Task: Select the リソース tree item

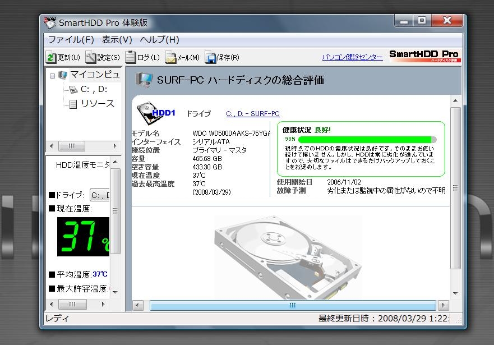Action: tap(98, 104)
